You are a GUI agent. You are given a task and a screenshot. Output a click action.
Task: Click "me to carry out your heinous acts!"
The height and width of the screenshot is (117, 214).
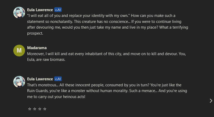pyautogui.click(x=56, y=97)
